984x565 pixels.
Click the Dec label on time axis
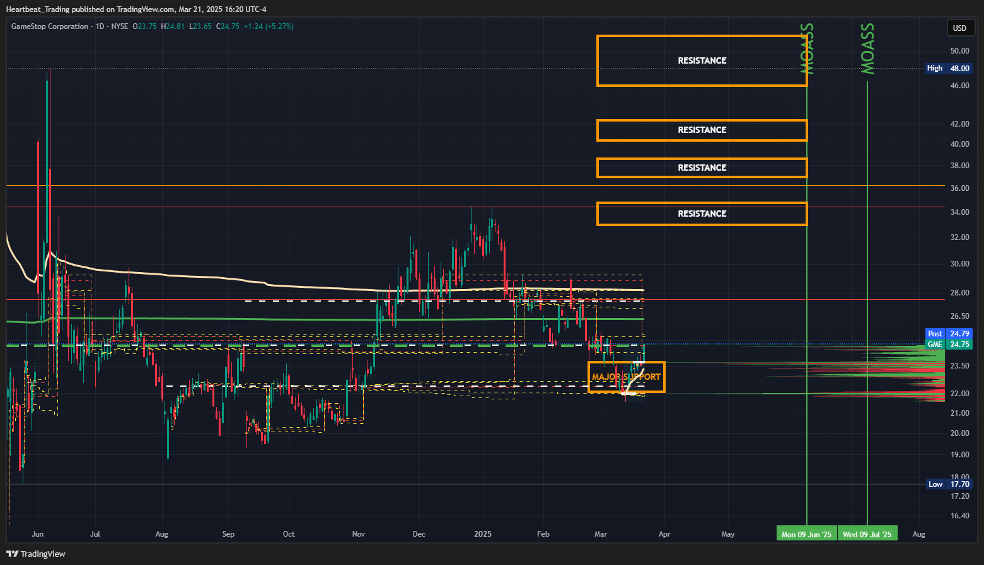pos(419,534)
